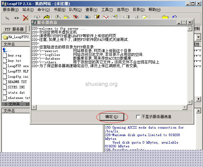This screenshot has height=167, width=203.
Task: Open the 选项(P) menu
Action: pyautogui.click(x=123, y=10)
